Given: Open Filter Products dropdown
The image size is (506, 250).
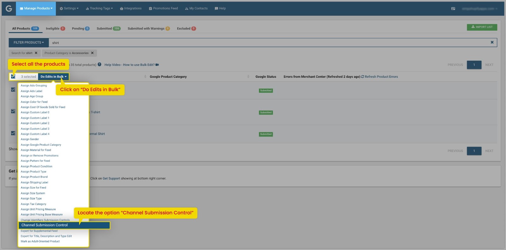Looking at the screenshot, I should point(29,43).
